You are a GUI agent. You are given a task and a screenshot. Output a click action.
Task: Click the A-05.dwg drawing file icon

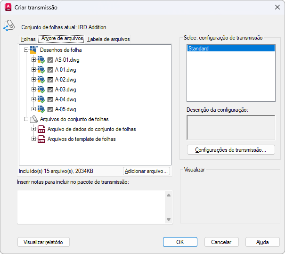click(x=41, y=109)
